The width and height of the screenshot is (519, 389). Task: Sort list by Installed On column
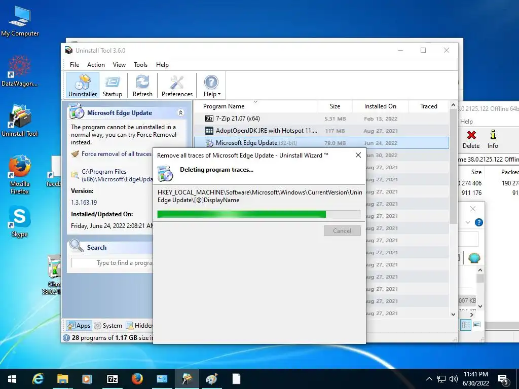(380, 106)
